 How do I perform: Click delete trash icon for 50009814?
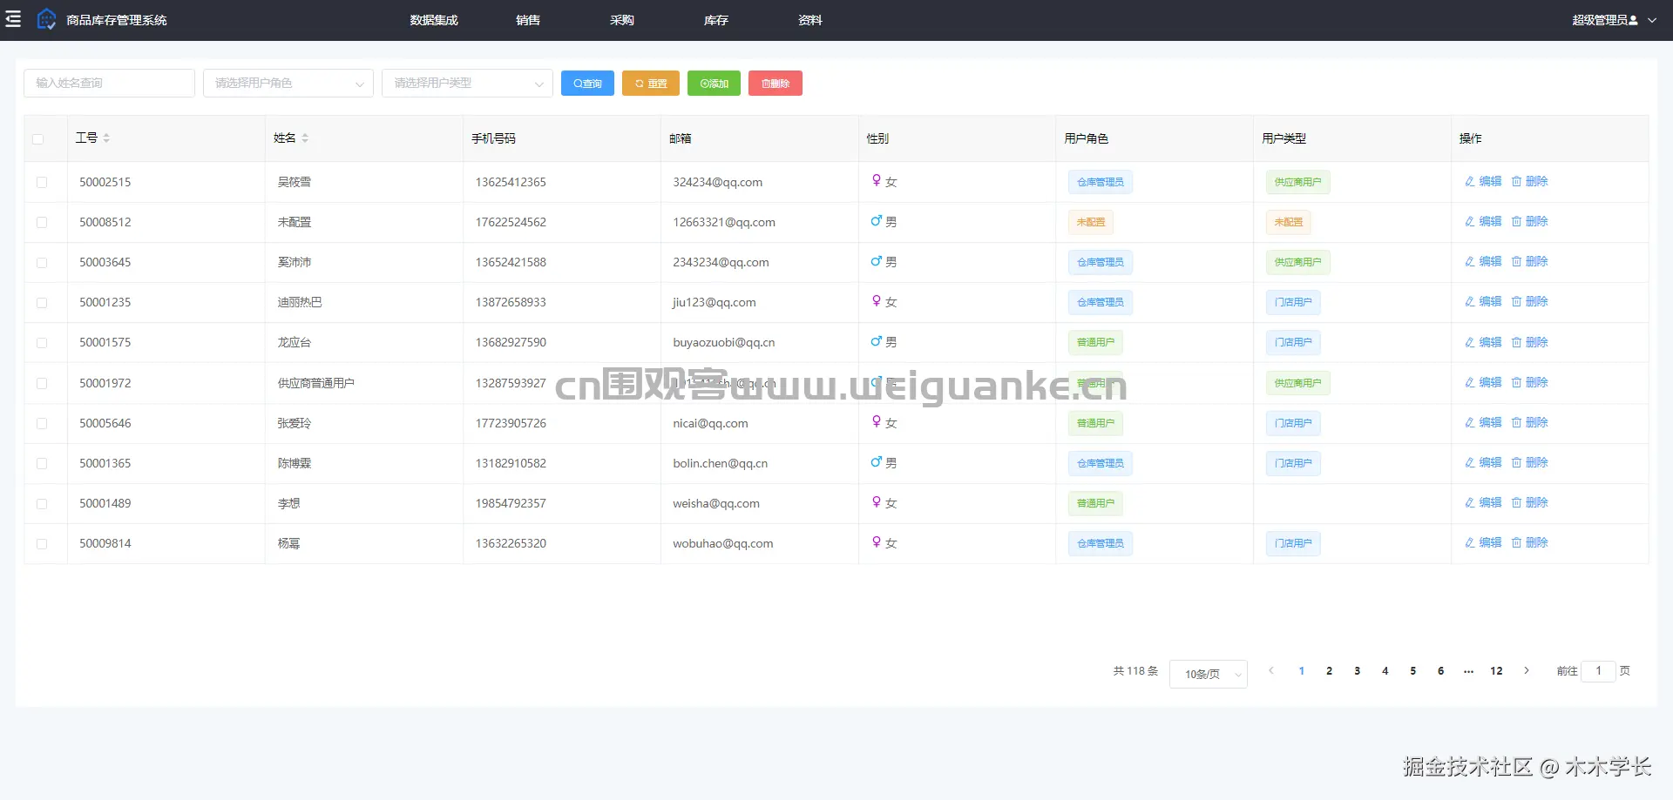pos(1516,542)
